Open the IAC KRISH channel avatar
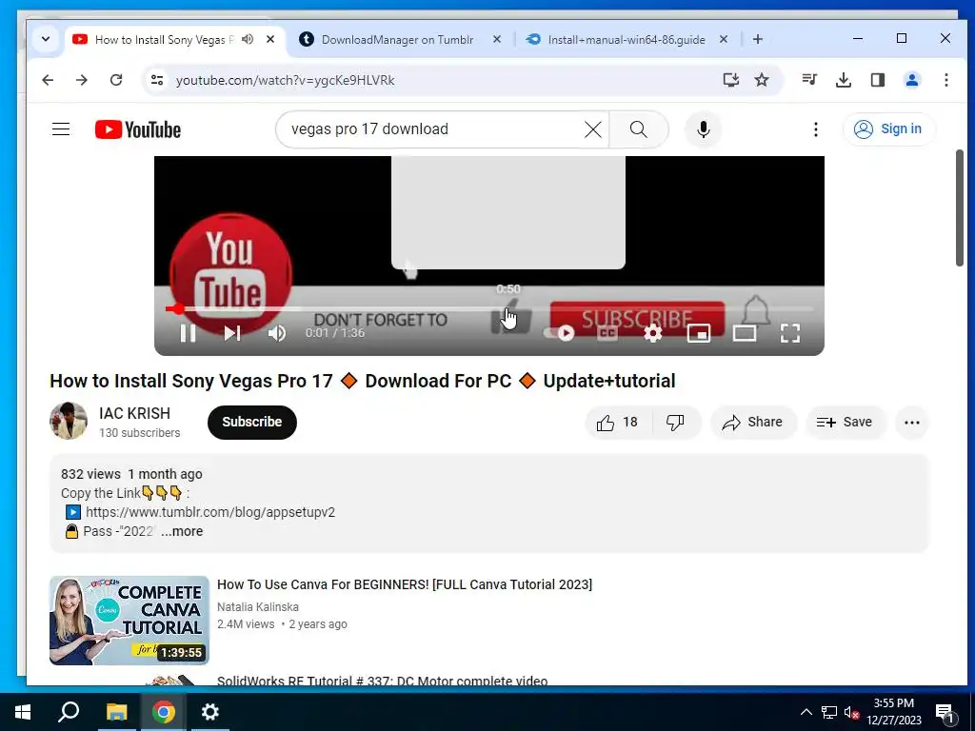The image size is (975, 731). pyautogui.click(x=69, y=421)
